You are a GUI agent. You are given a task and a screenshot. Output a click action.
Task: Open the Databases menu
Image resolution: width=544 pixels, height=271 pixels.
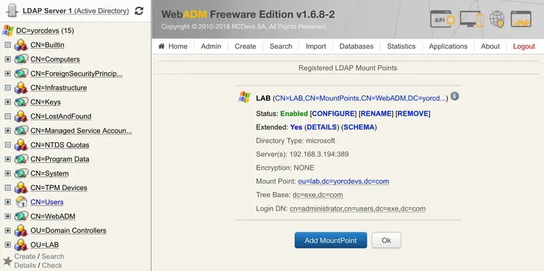[x=356, y=46]
